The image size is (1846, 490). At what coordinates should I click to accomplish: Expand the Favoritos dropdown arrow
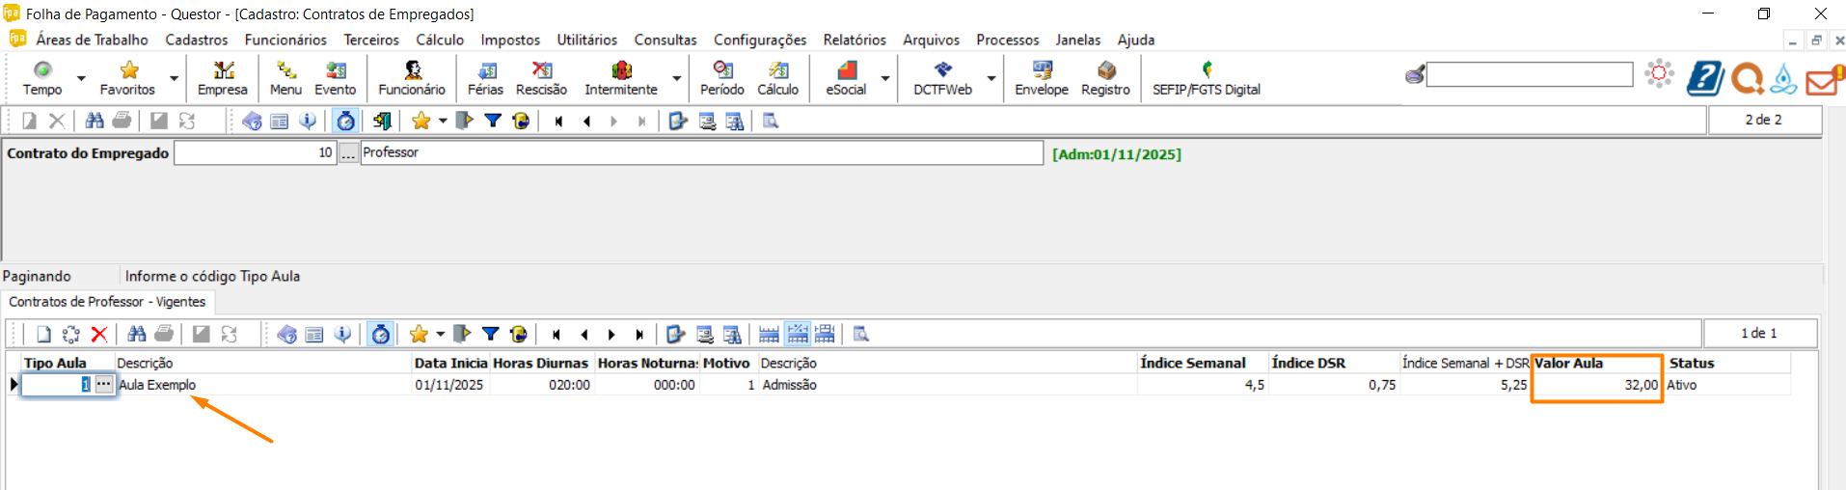pyautogui.click(x=175, y=78)
